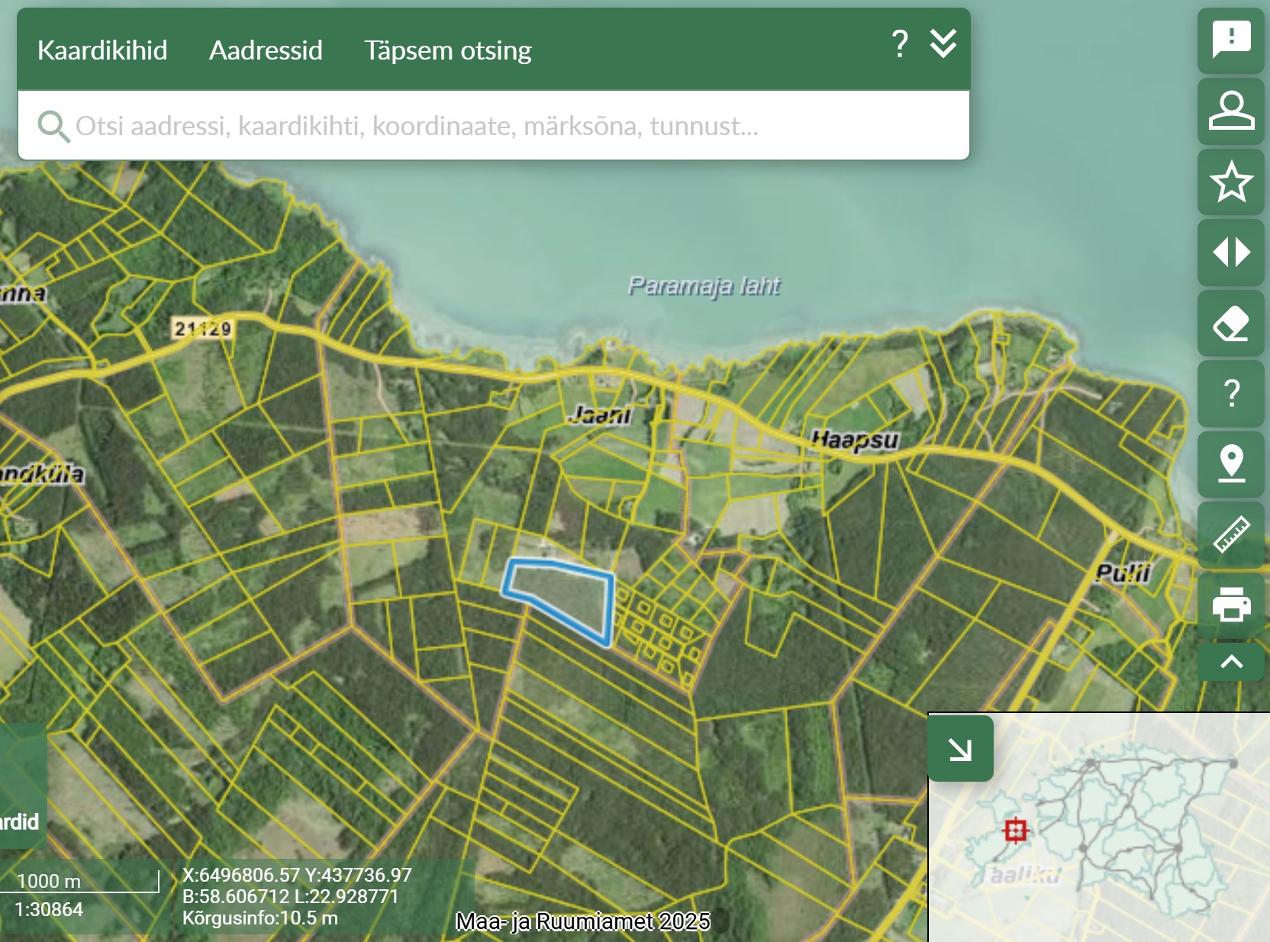Viewport: 1270px width, 942px height.
Task: Open the feedback speech bubble icon
Action: pyautogui.click(x=1230, y=40)
